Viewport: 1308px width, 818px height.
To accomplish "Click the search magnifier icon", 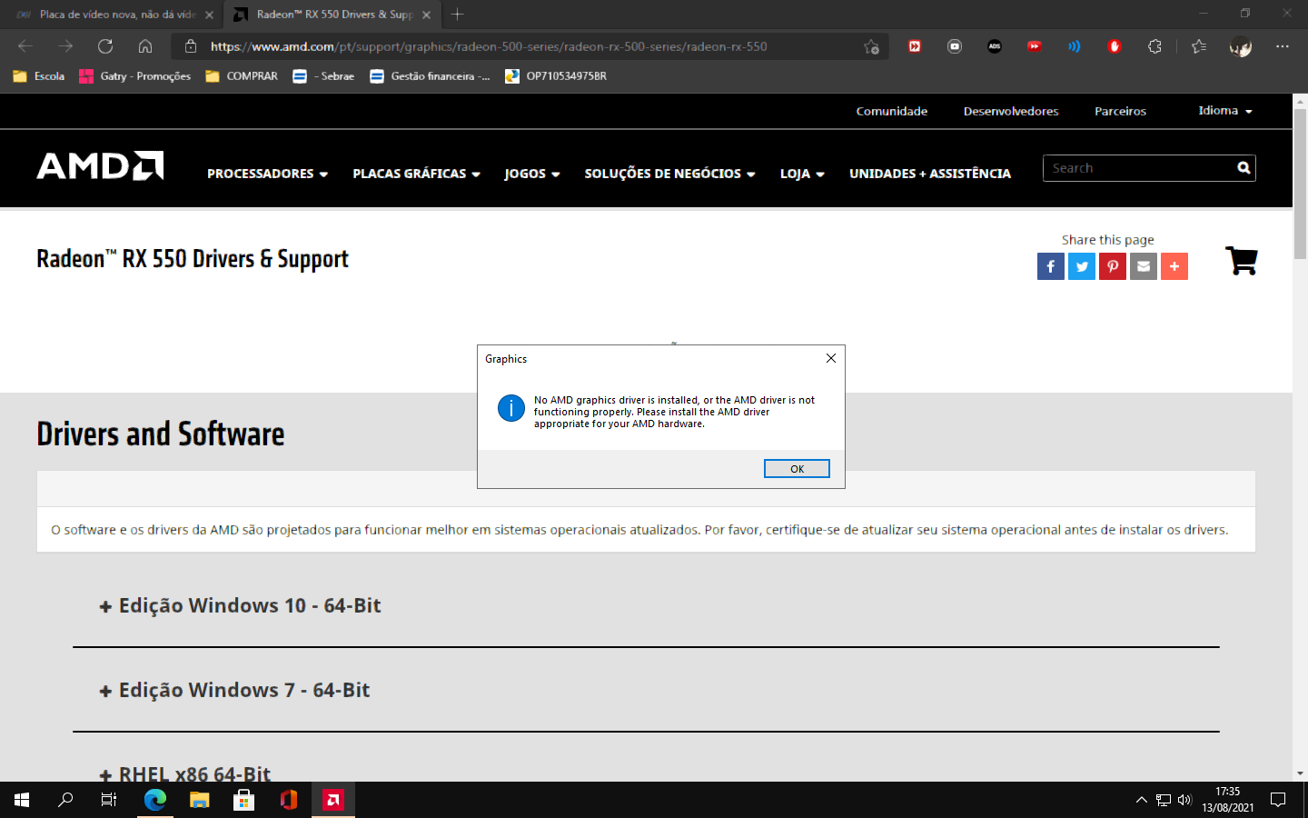I will pyautogui.click(x=1244, y=168).
